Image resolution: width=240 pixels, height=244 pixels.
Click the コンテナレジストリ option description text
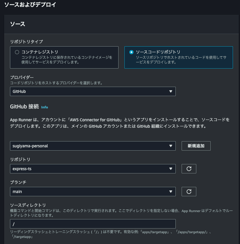[x=67, y=60]
